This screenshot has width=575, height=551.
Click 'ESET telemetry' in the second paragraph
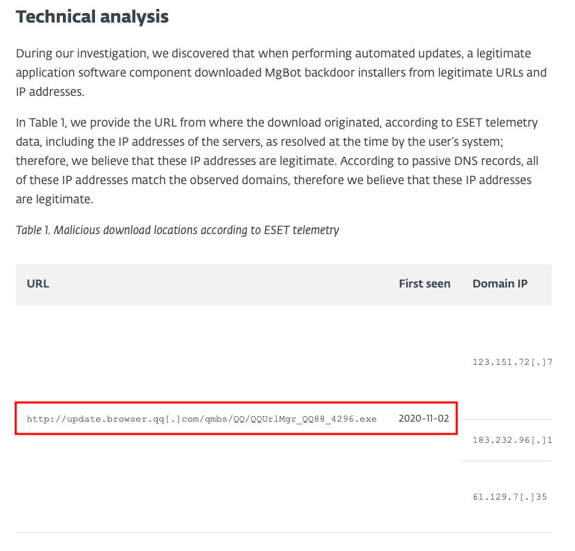[496, 123]
